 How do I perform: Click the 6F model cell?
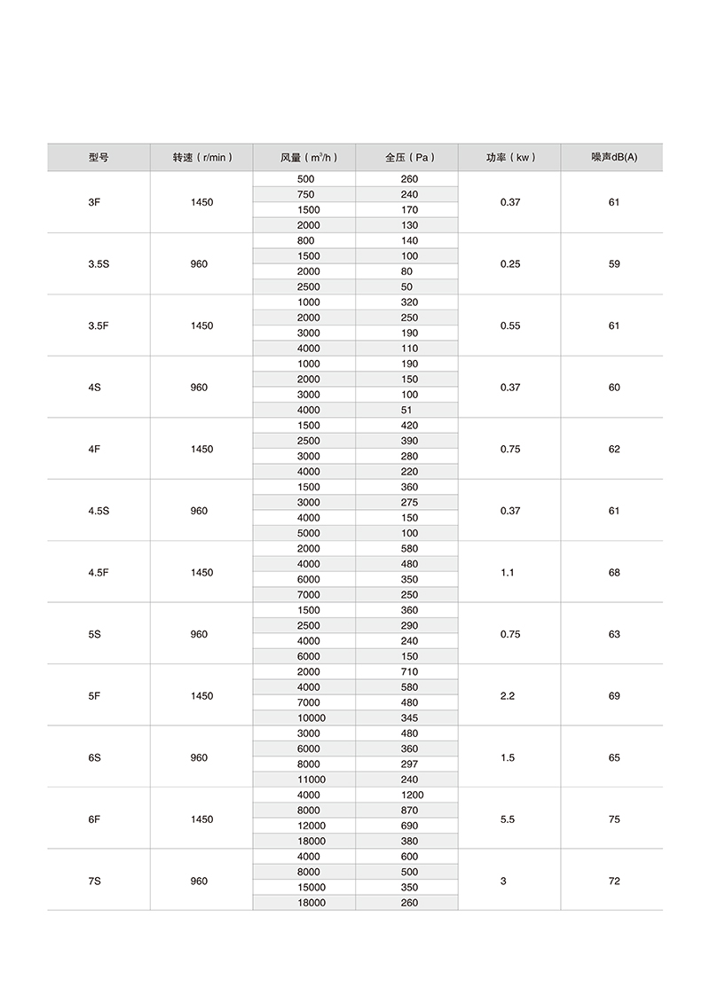[x=94, y=819]
